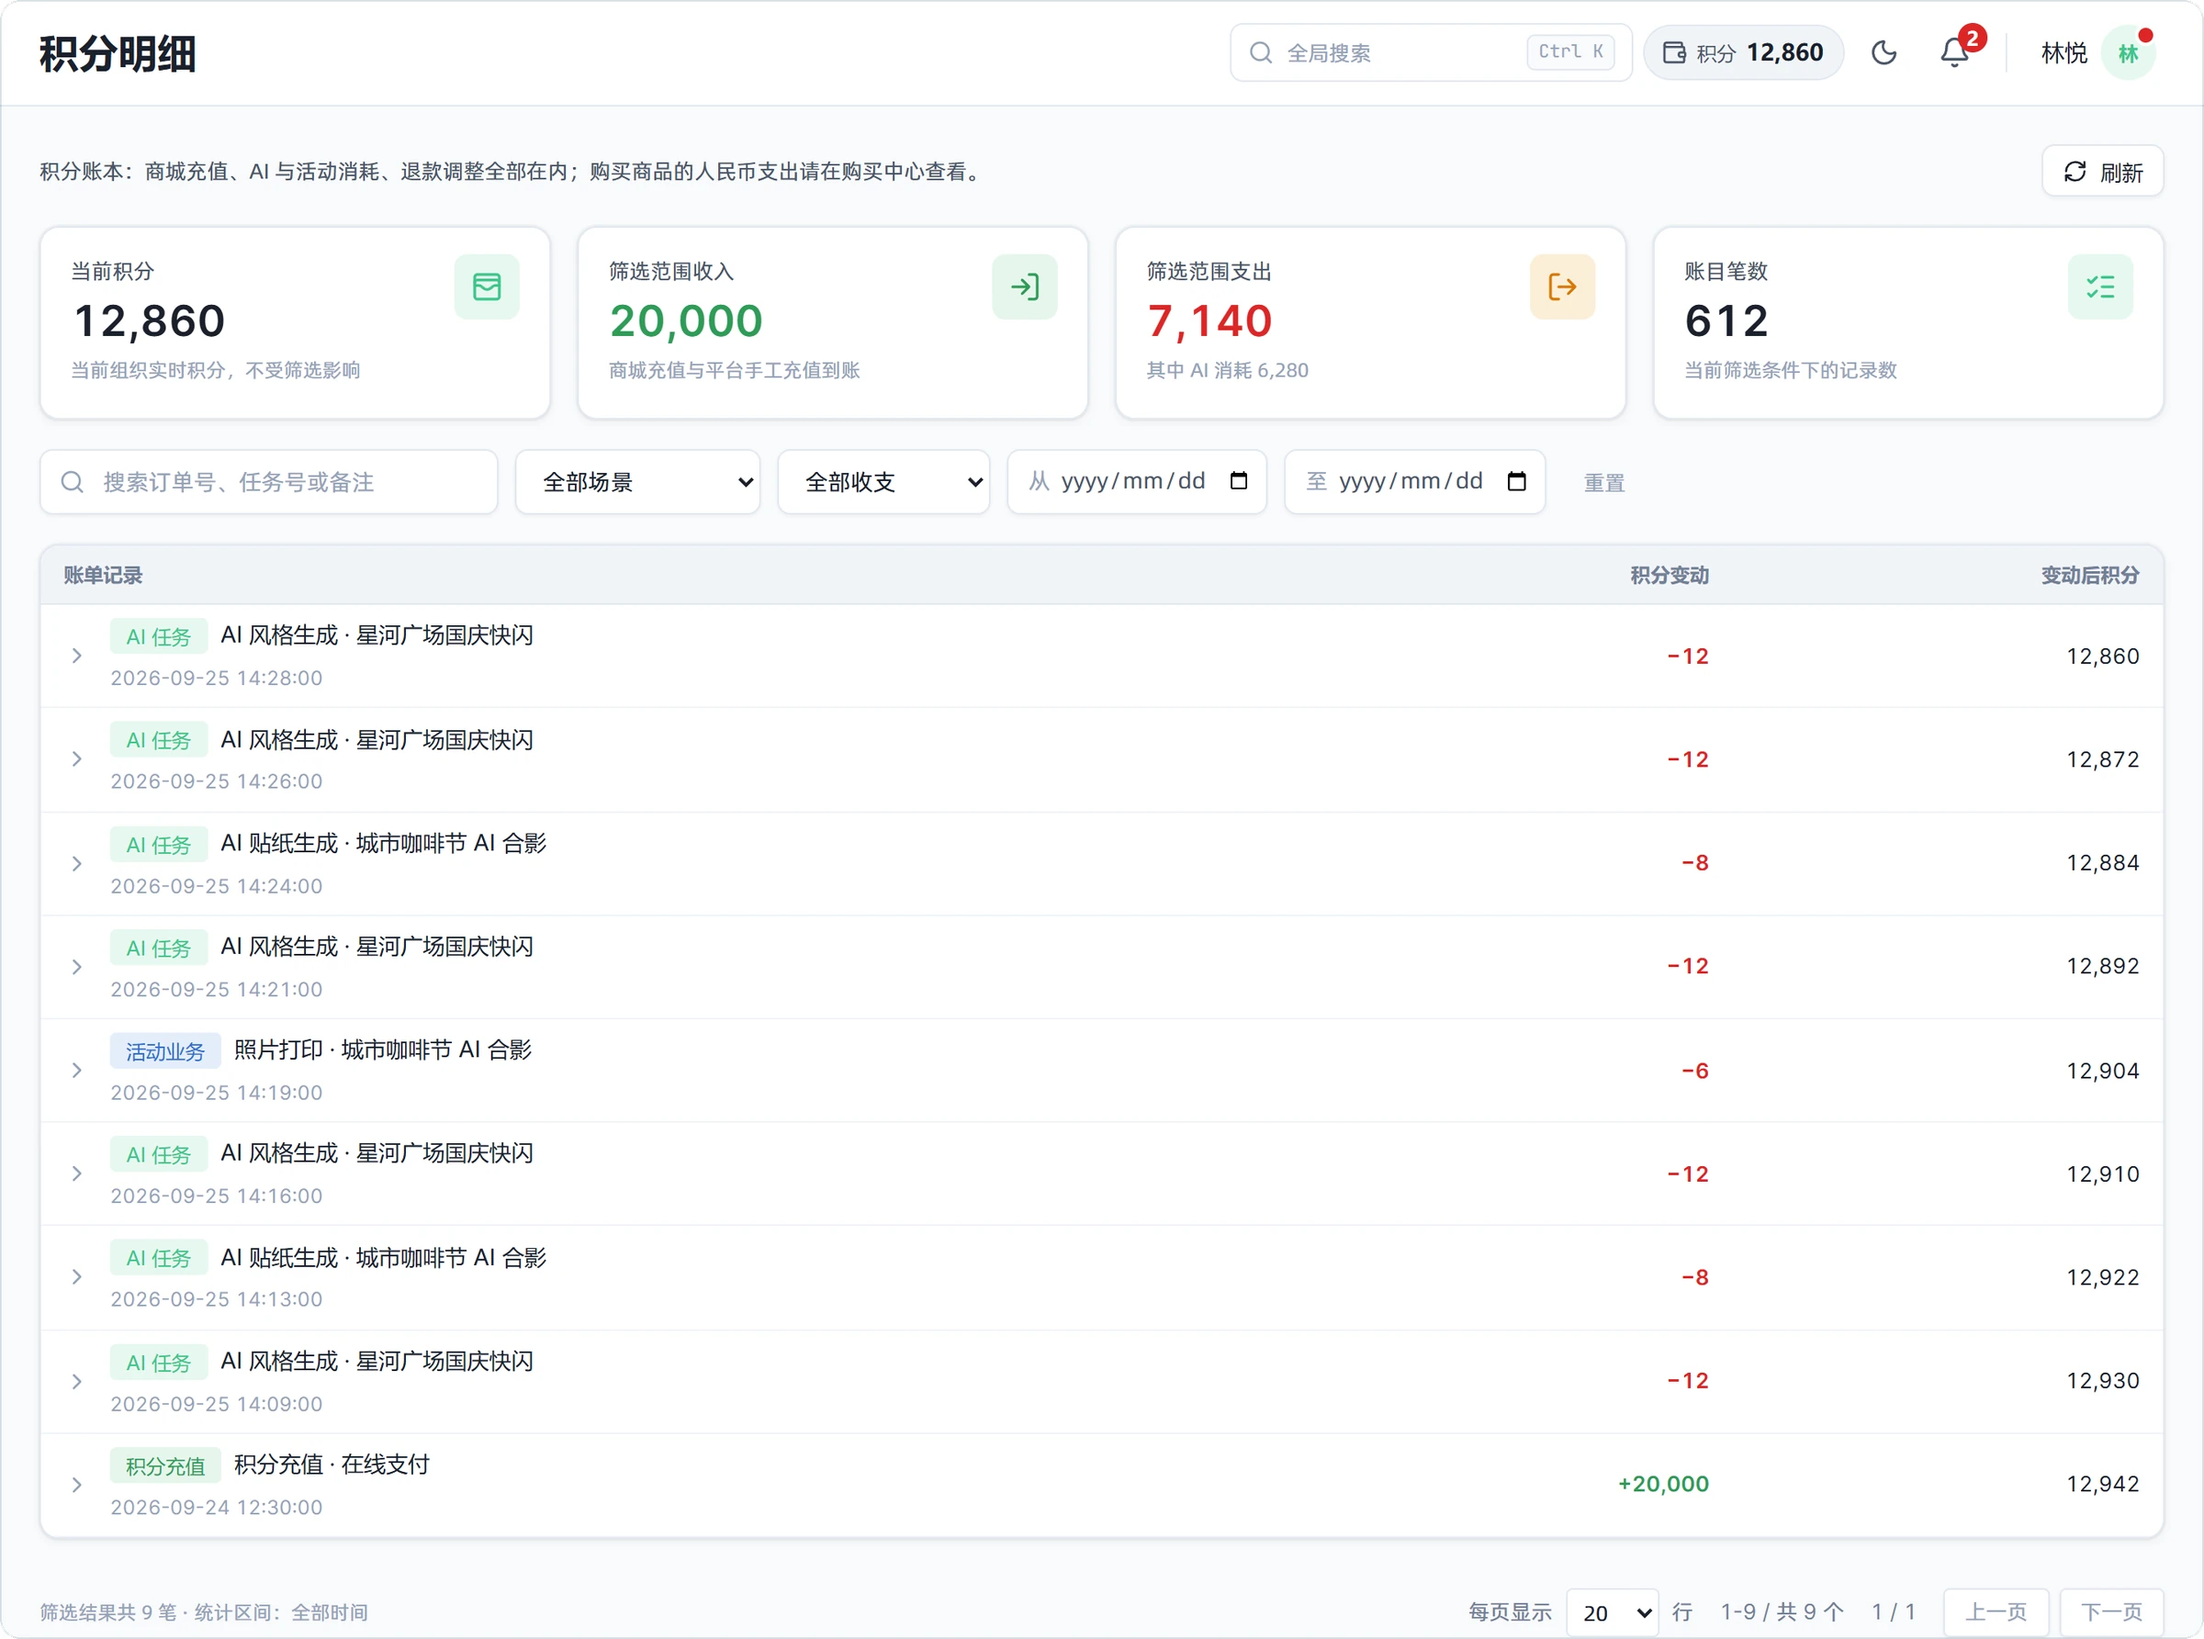
Task: Focus the 搜索订单号、任务号或备注 field
Action: tap(269, 482)
